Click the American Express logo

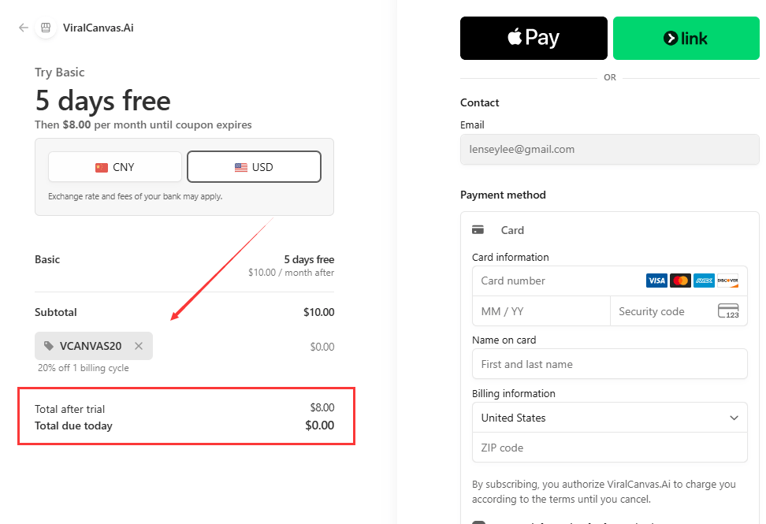point(704,281)
